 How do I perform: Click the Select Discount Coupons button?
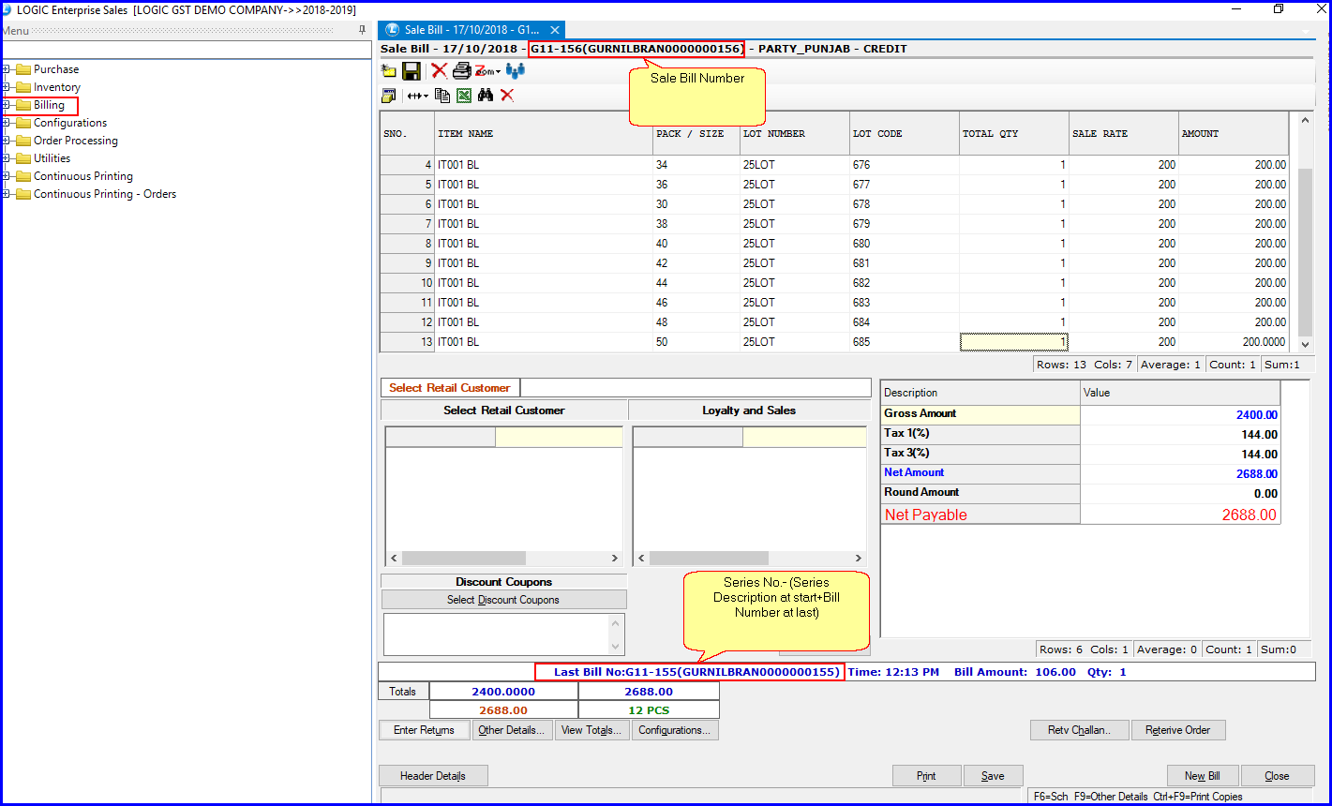(x=503, y=600)
